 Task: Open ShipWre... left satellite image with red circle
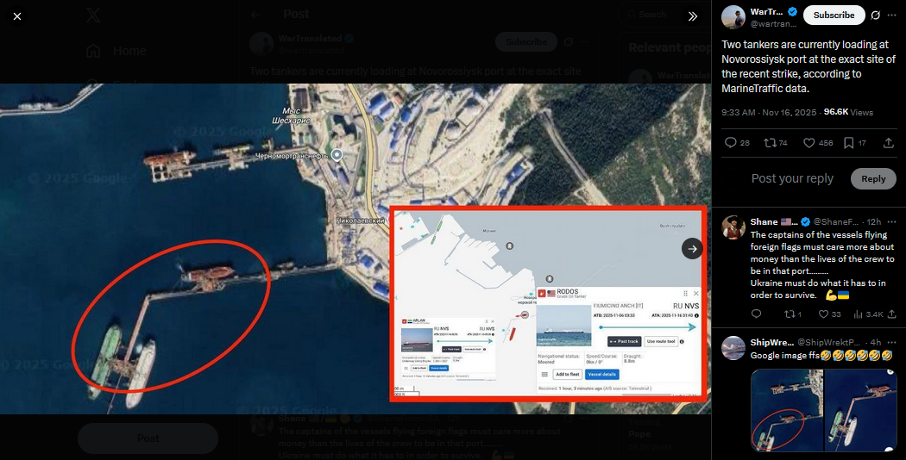tap(786, 410)
